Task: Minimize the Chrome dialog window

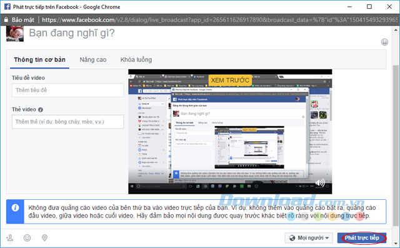Action: (x=349, y=7)
